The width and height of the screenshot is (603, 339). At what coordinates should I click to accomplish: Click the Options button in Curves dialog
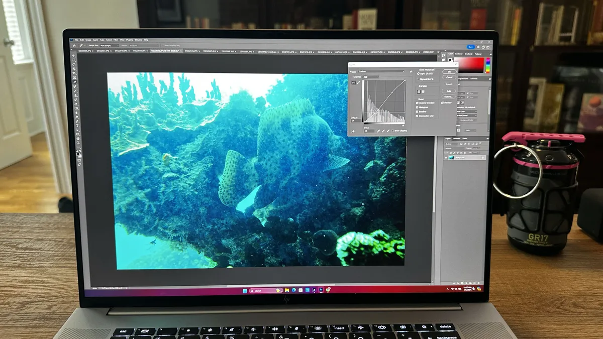[448, 97]
